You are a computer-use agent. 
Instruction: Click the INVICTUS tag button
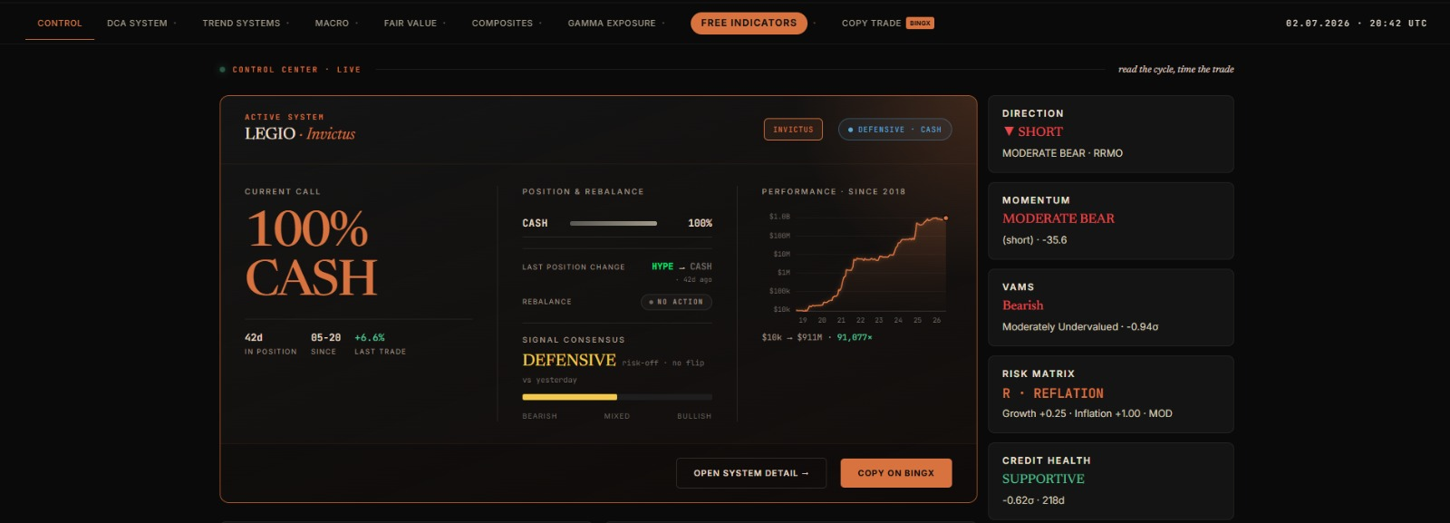tap(793, 130)
